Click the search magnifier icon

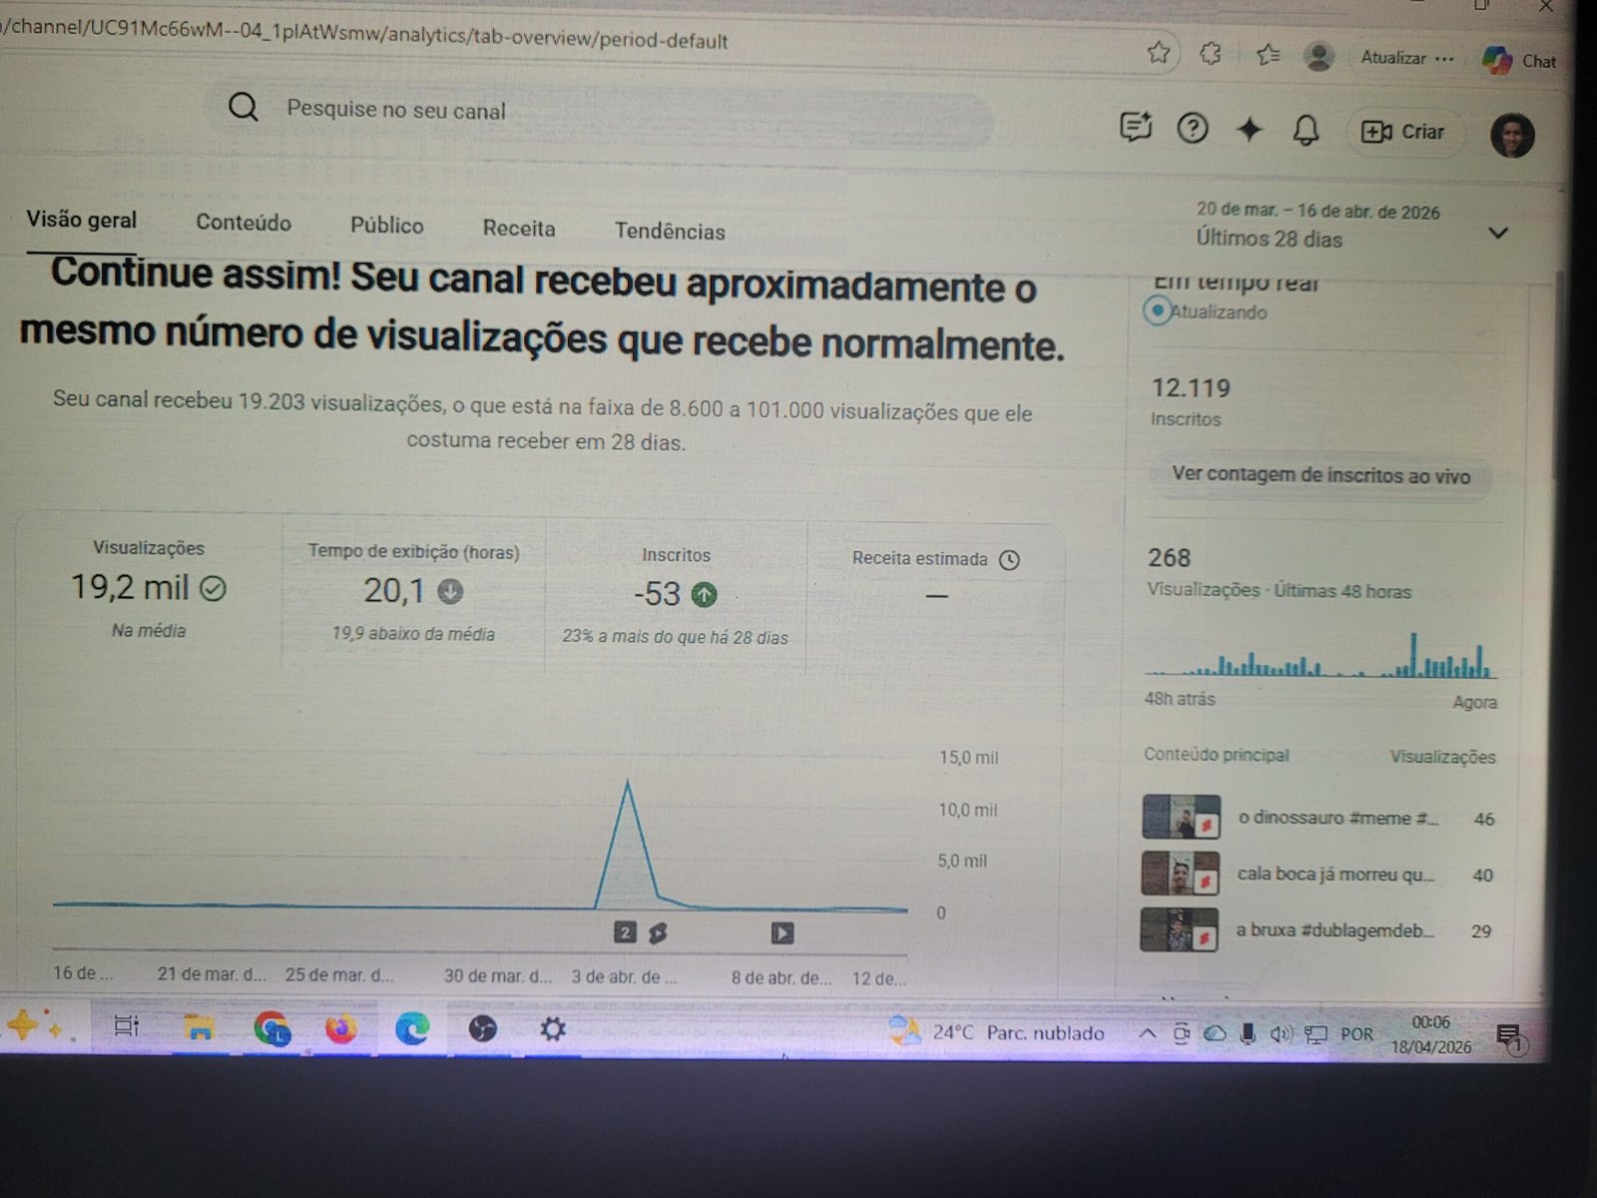pyautogui.click(x=243, y=106)
